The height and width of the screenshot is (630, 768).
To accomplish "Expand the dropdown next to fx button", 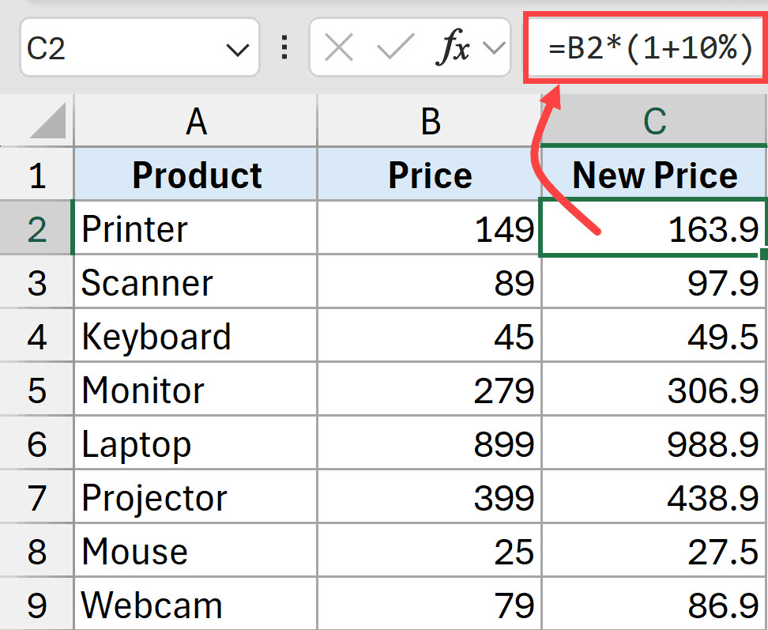I will pyautogui.click(x=494, y=49).
